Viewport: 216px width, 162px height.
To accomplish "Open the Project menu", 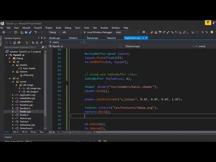I will point(49,28).
